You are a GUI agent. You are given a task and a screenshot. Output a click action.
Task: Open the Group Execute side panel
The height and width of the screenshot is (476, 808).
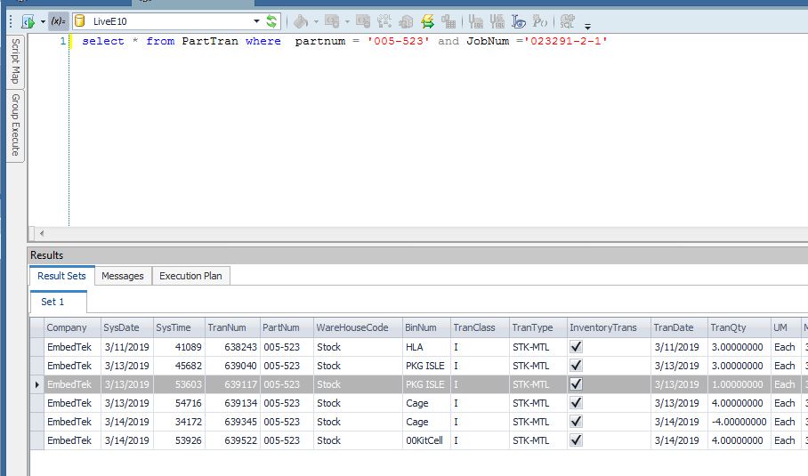15,125
